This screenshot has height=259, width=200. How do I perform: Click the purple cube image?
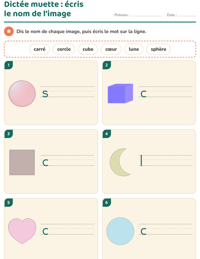pyautogui.click(x=120, y=93)
